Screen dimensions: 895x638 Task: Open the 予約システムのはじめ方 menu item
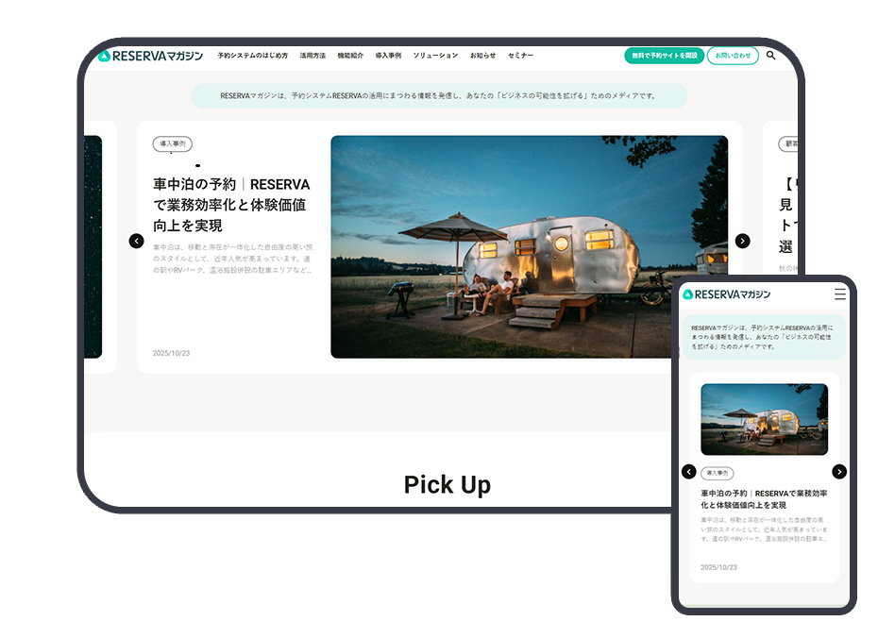252,56
